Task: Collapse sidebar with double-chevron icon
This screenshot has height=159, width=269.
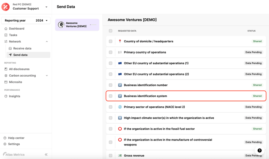Action: [x=46, y=155]
